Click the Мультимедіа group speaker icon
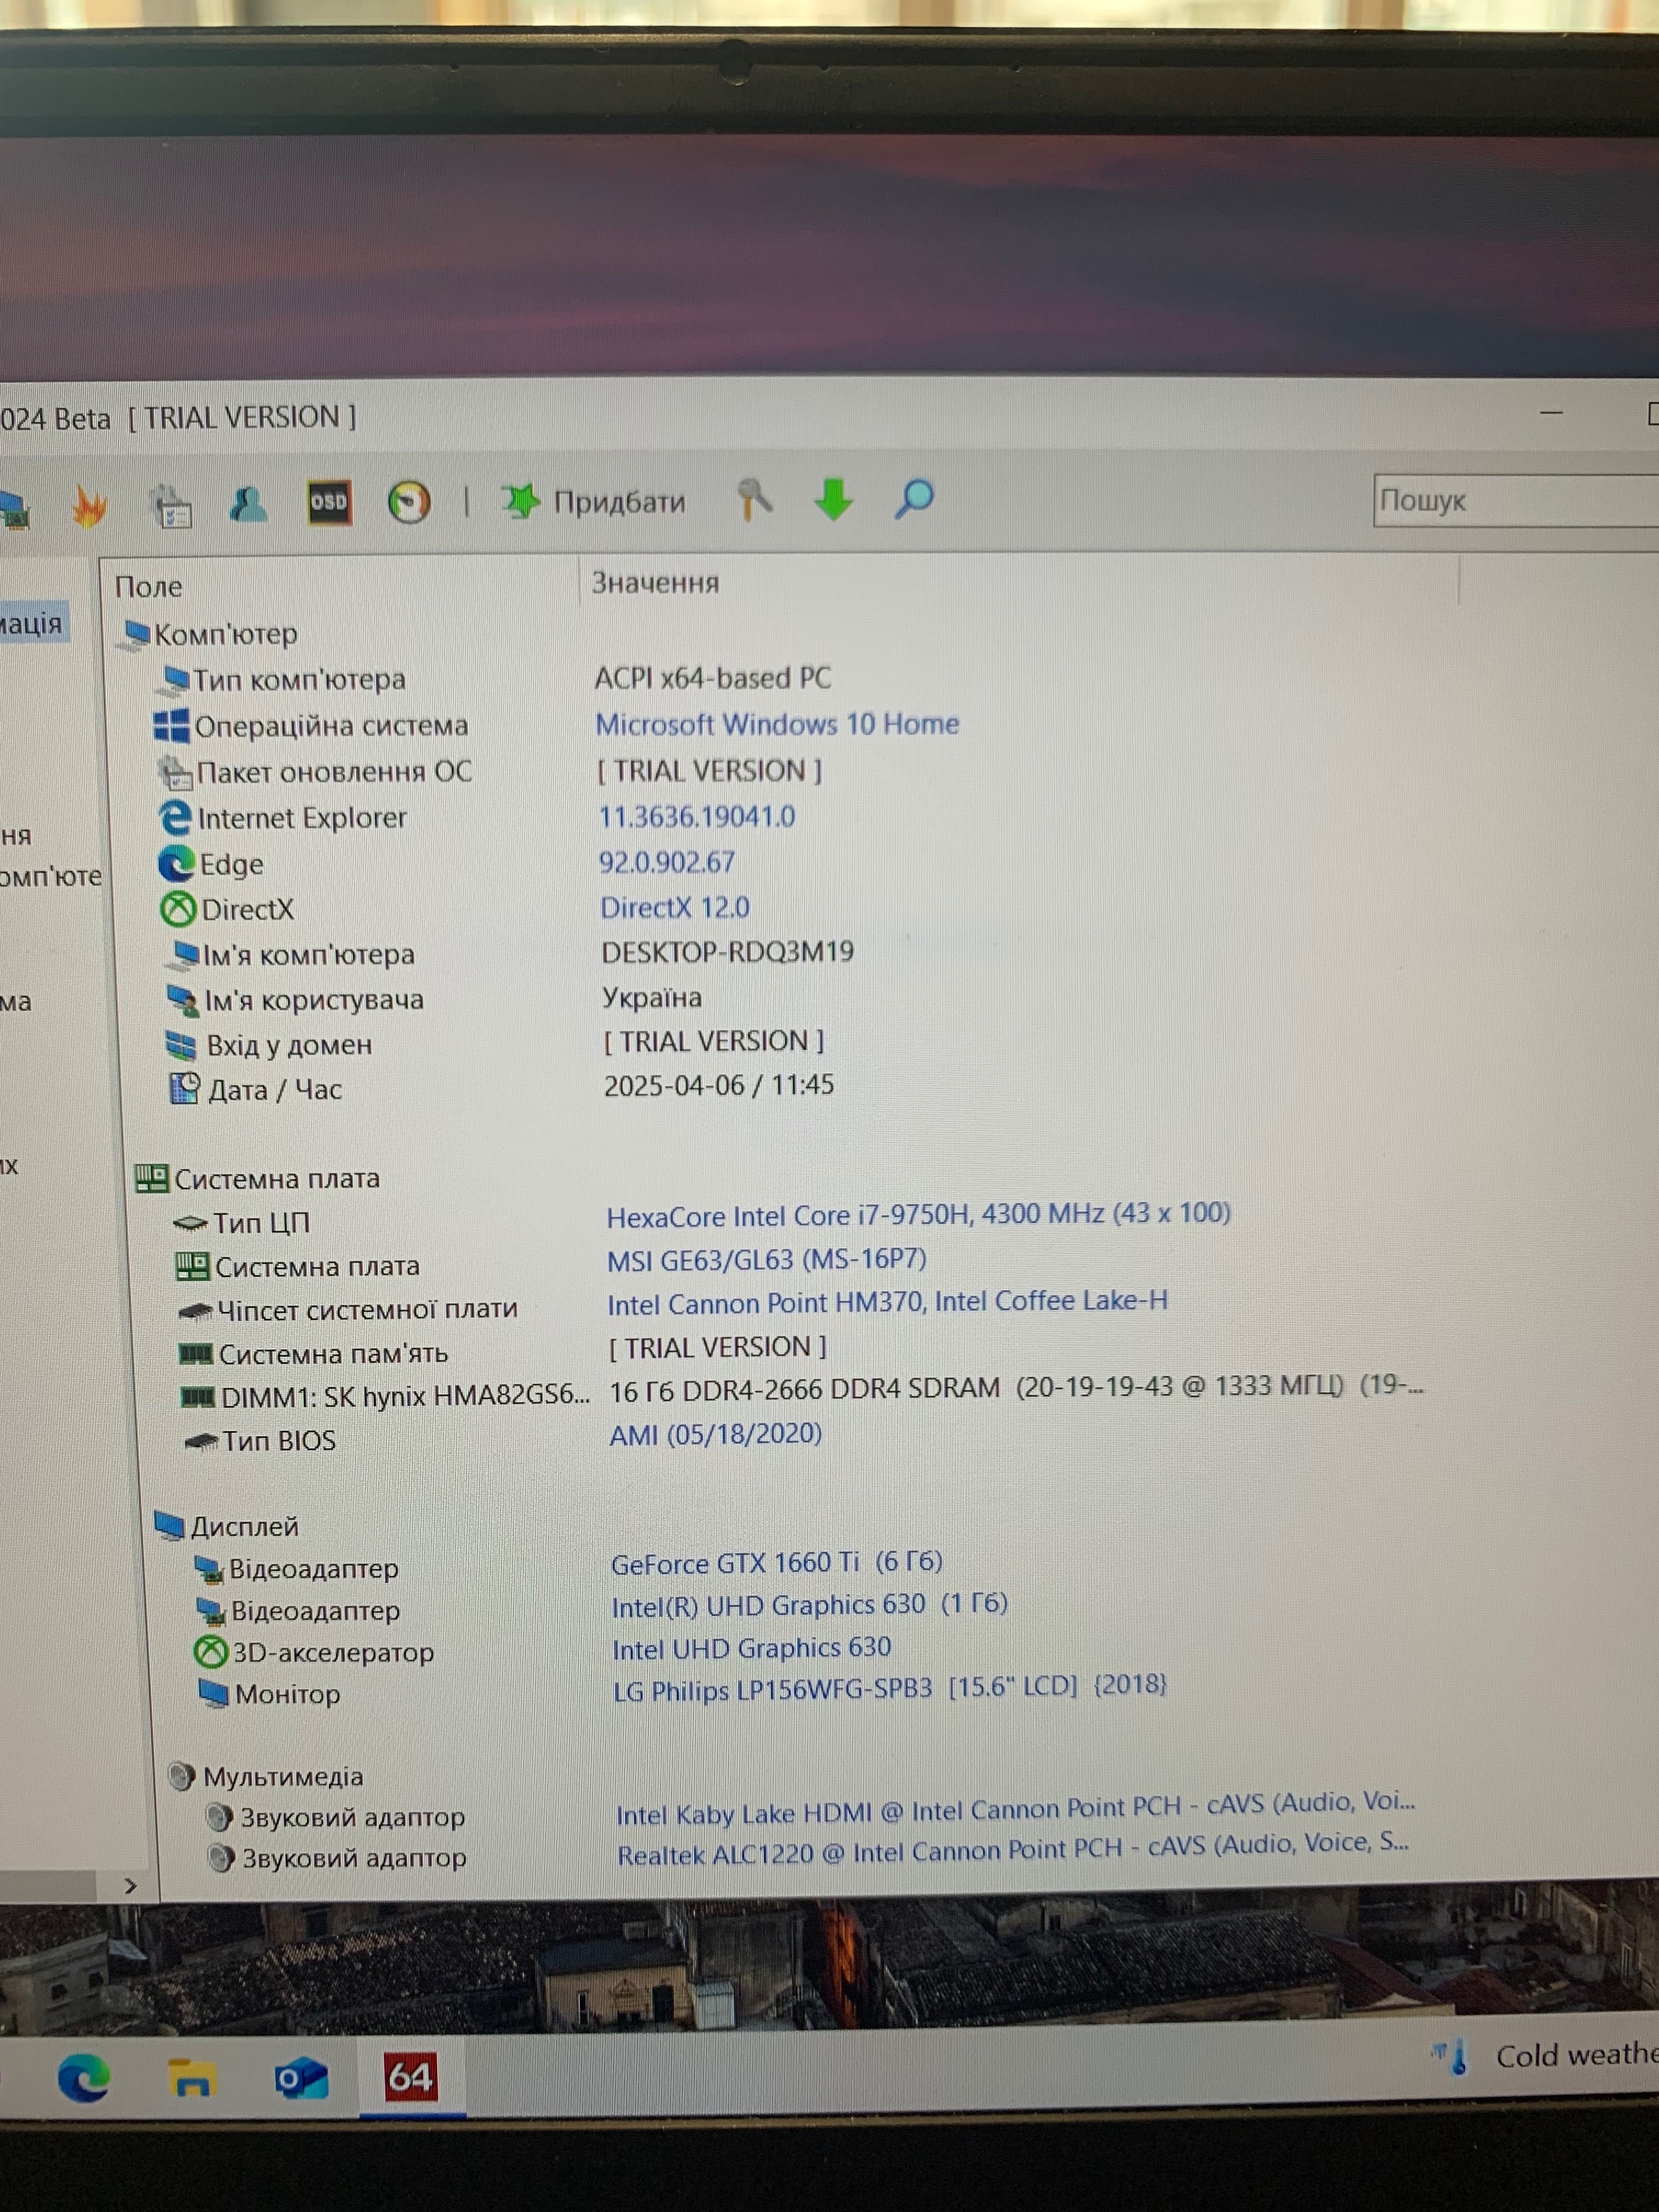The width and height of the screenshot is (1659, 2212). (x=182, y=1777)
